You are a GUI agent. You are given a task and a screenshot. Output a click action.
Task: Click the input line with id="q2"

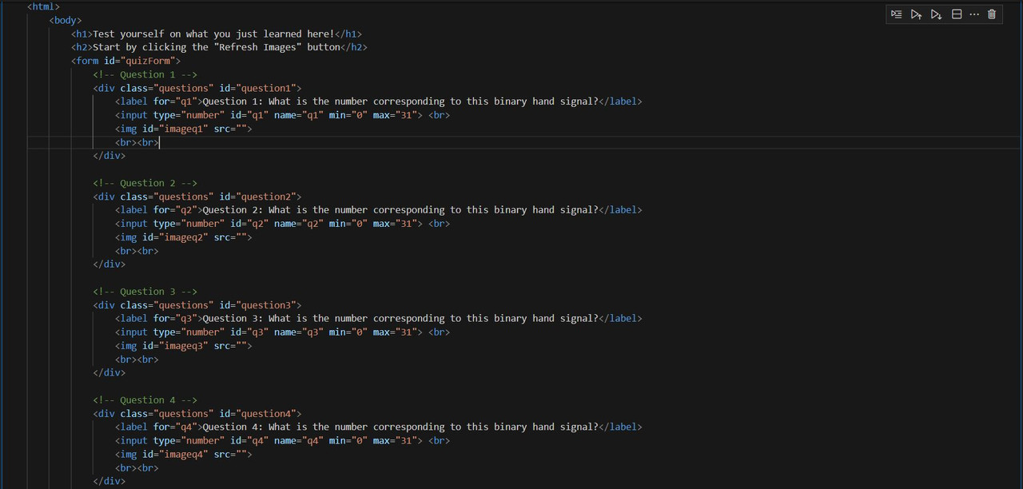[282, 224]
